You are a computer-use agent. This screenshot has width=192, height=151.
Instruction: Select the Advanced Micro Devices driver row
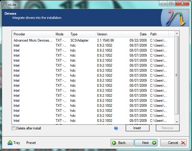tap(33, 40)
